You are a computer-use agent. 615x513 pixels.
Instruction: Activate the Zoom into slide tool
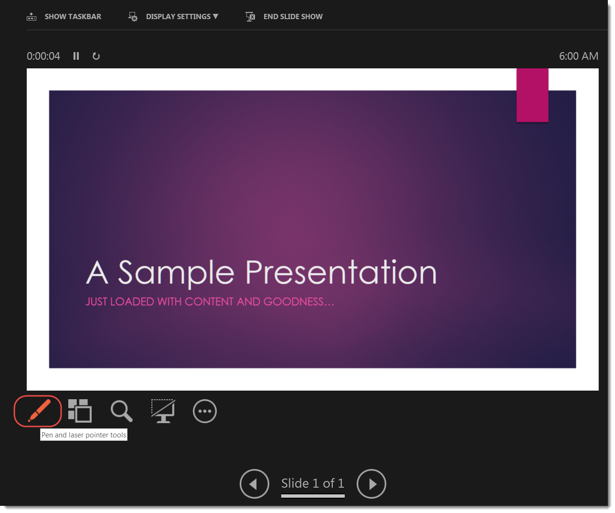pyautogui.click(x=121, y=411)
